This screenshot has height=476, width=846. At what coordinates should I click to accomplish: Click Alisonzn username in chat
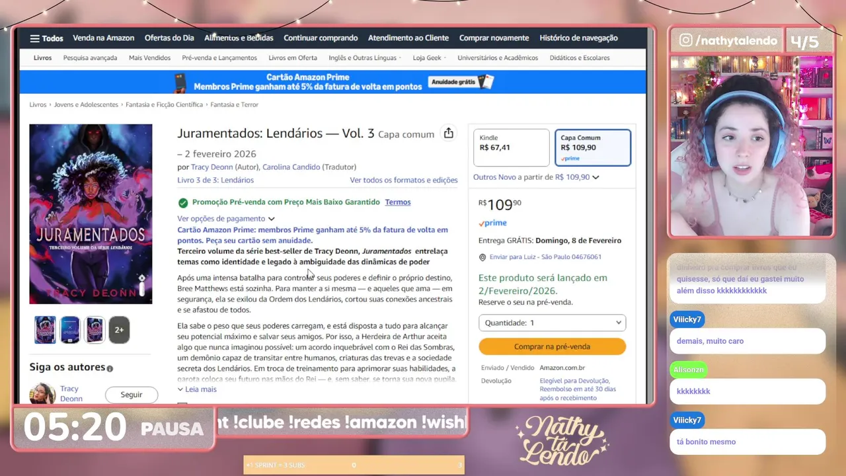pyautogui.click(x=688, y=370)
